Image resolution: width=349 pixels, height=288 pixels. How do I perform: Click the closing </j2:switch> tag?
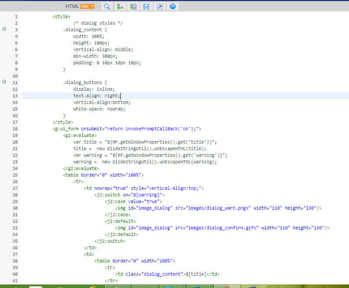click(x=110, y=241)
